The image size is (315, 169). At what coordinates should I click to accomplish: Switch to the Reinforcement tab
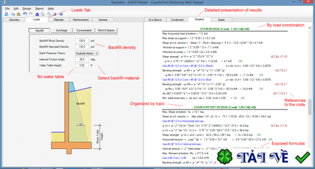point(81,19)
